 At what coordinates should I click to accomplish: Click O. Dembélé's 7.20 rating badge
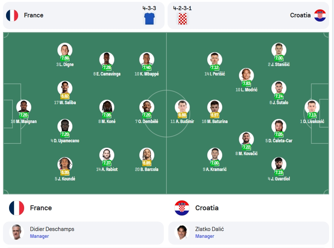[147, 115]
